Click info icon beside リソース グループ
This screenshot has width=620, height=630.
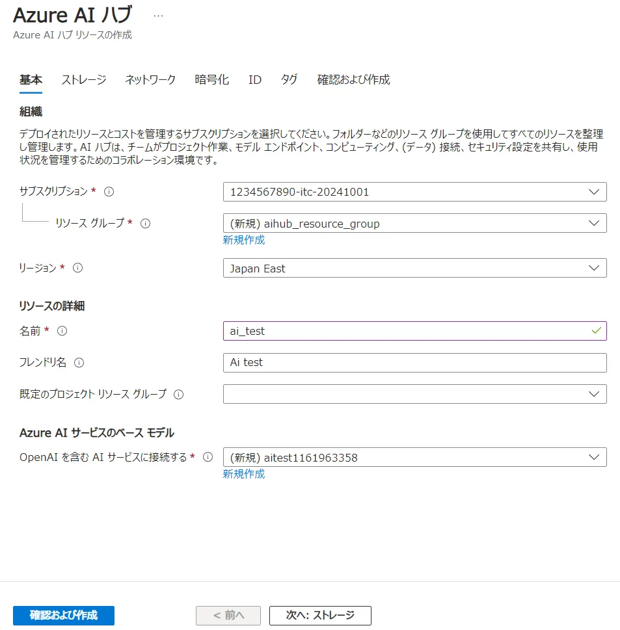(146, 223)
